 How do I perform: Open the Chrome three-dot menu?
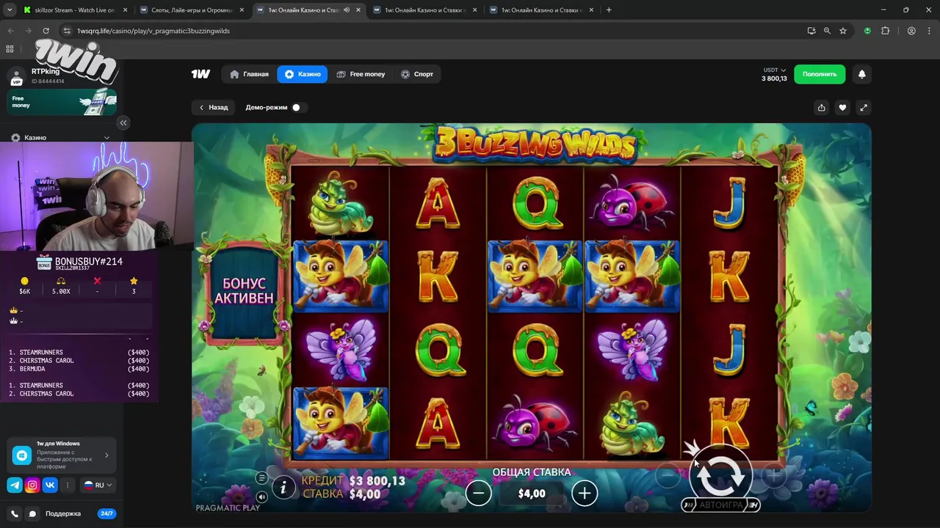928,31
